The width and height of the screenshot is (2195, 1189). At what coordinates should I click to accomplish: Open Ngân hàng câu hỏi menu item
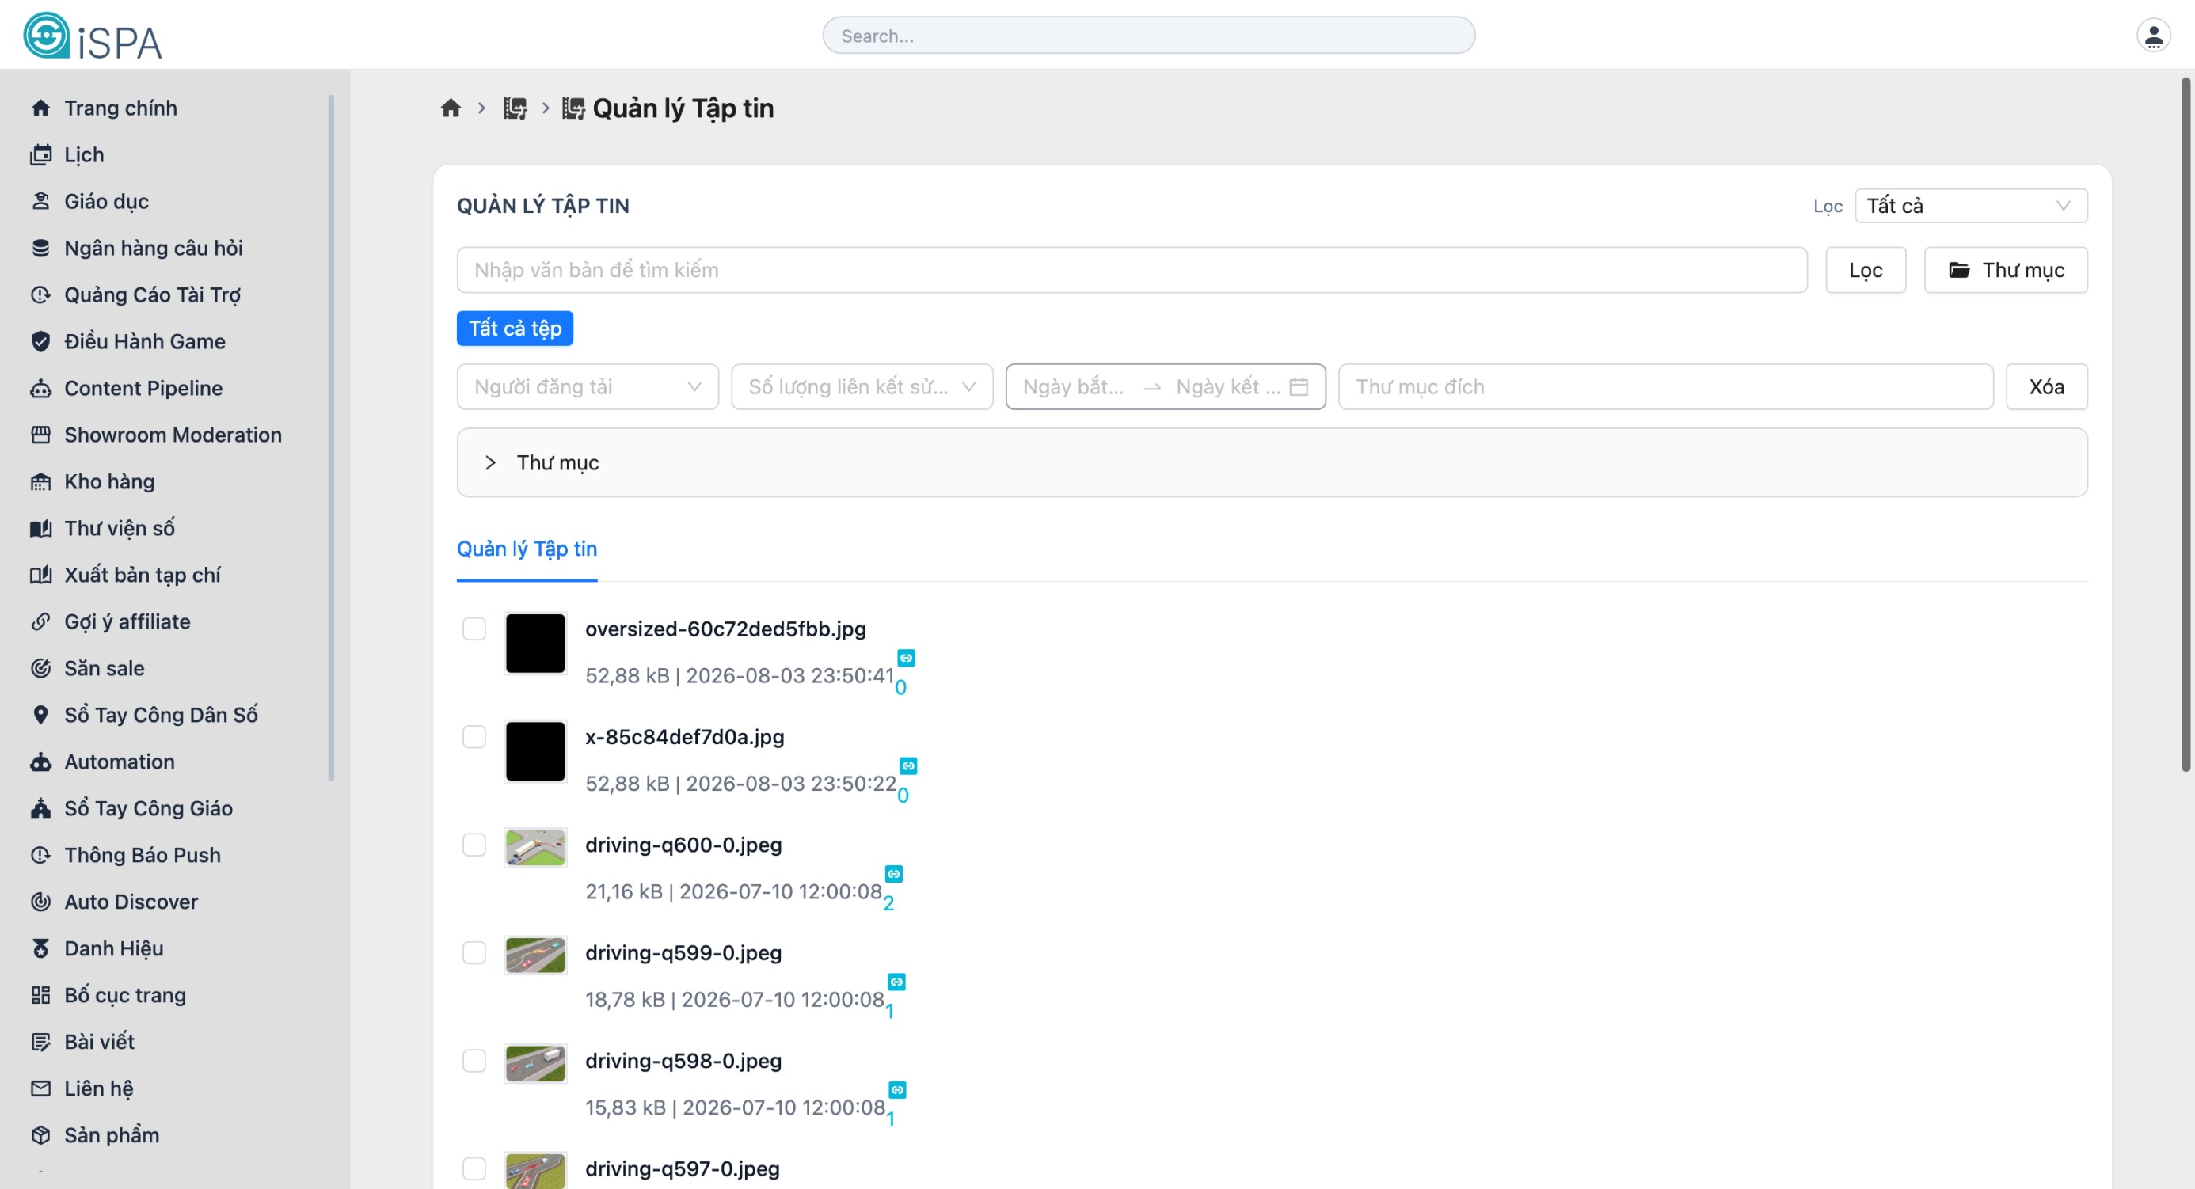[x=154, y=249]
